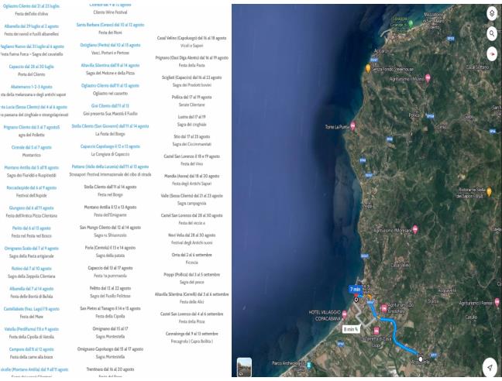Open the map layers button
The height and width of the screenshot is (381, 502).
click(x=491, y=14)
